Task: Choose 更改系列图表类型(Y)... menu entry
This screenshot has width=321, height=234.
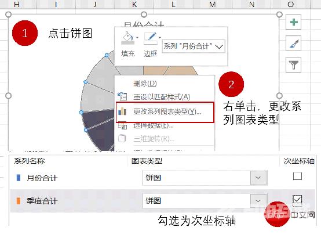Action: click(165, 112)
